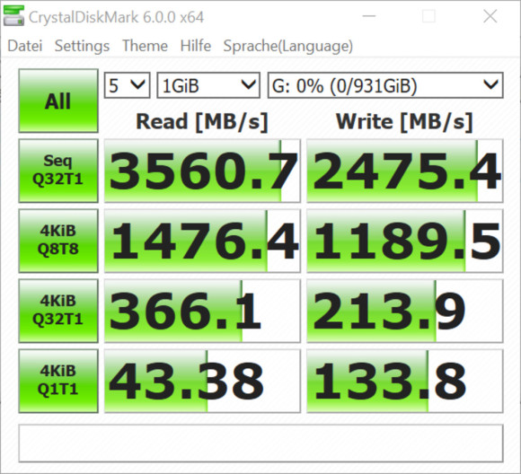The height and width of the screenshot is (474, 521).
Task: Click the empty comment text field at bottom
Action: pos(260,443)
